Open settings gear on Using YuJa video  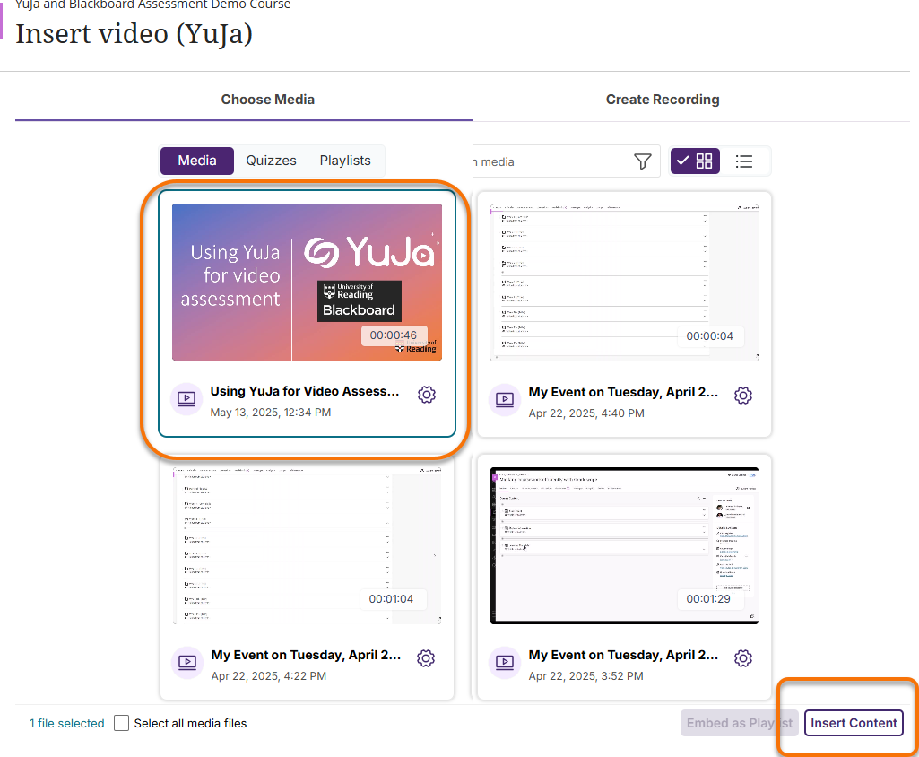point(427,395)
